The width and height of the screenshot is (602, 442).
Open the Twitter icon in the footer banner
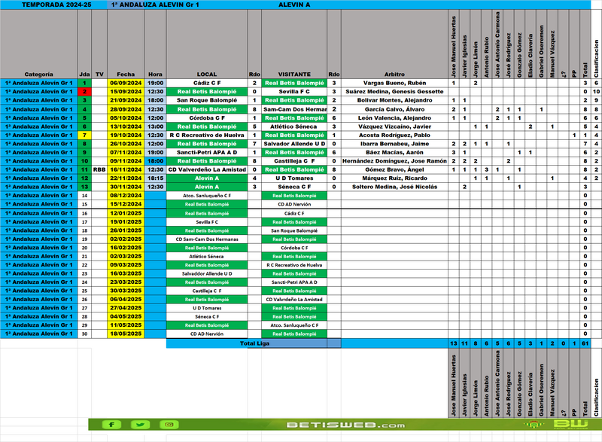[x=140, y=425]
